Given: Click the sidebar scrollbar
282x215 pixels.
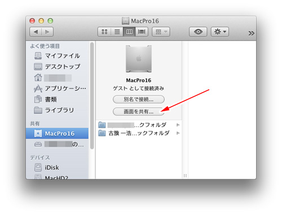Looking at the screenshot, I should click(x=92, y=95).
